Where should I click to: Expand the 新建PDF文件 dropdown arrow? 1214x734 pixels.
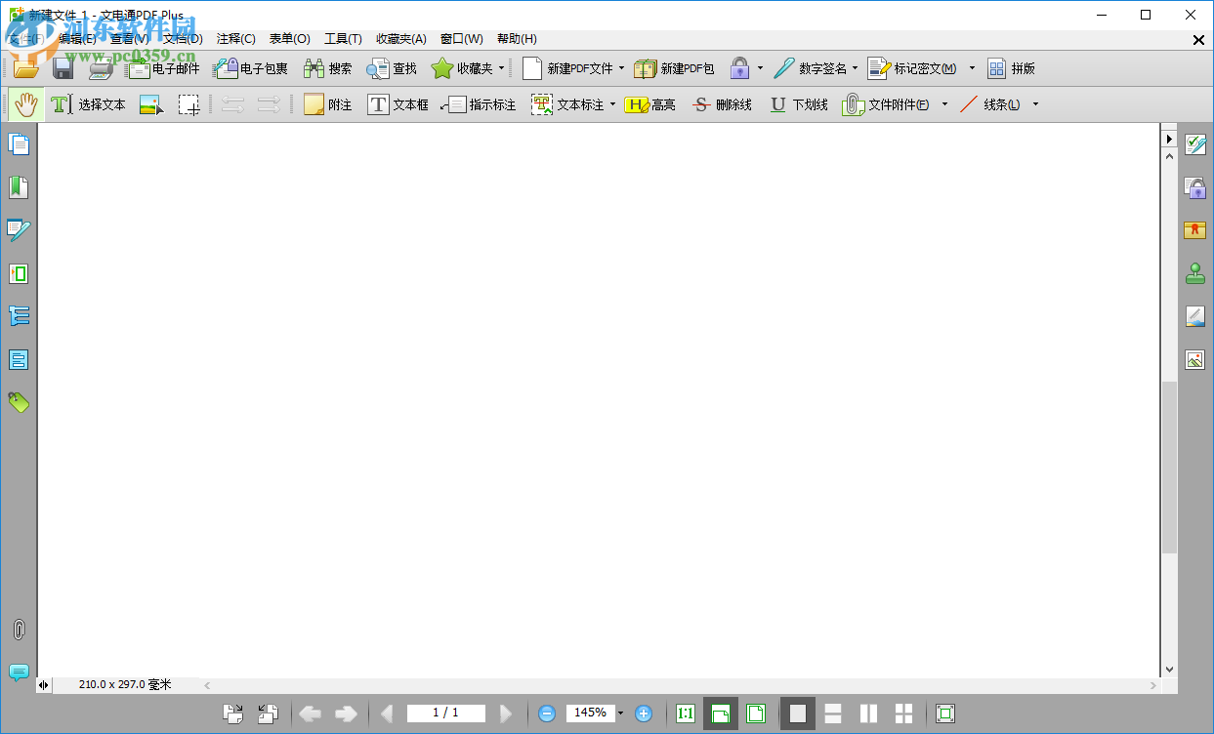pos(621,68)
